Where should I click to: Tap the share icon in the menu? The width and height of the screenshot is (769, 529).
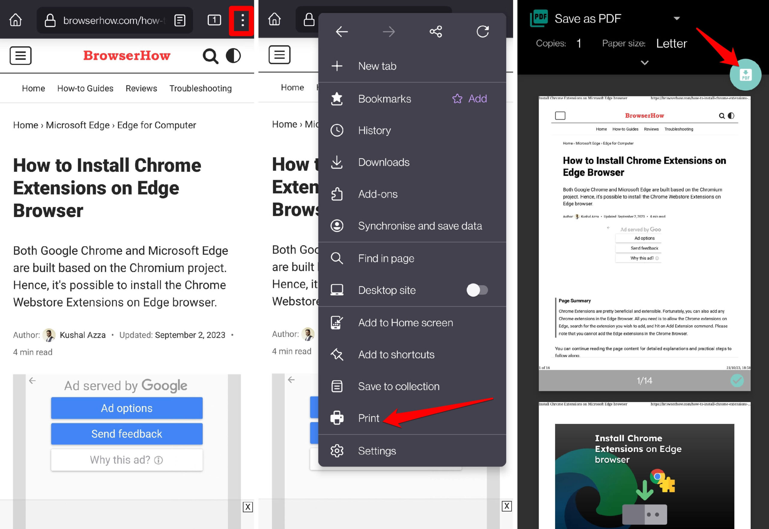pos(436,32)
